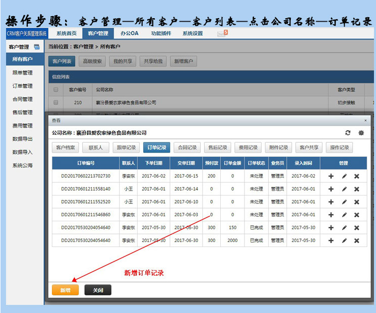The width and height of the screenshot is (376, 313).
Task: Select 系统设置 in the top navigation
Action: (x=193, y=34)
